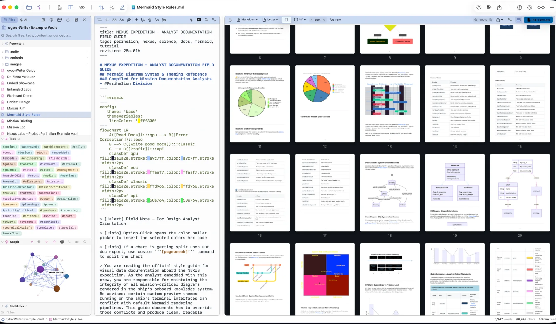The width and height of the screenshot is (556, 324).
Task: Open the cyberWriter Guide note
Action: tap(21, 71)
